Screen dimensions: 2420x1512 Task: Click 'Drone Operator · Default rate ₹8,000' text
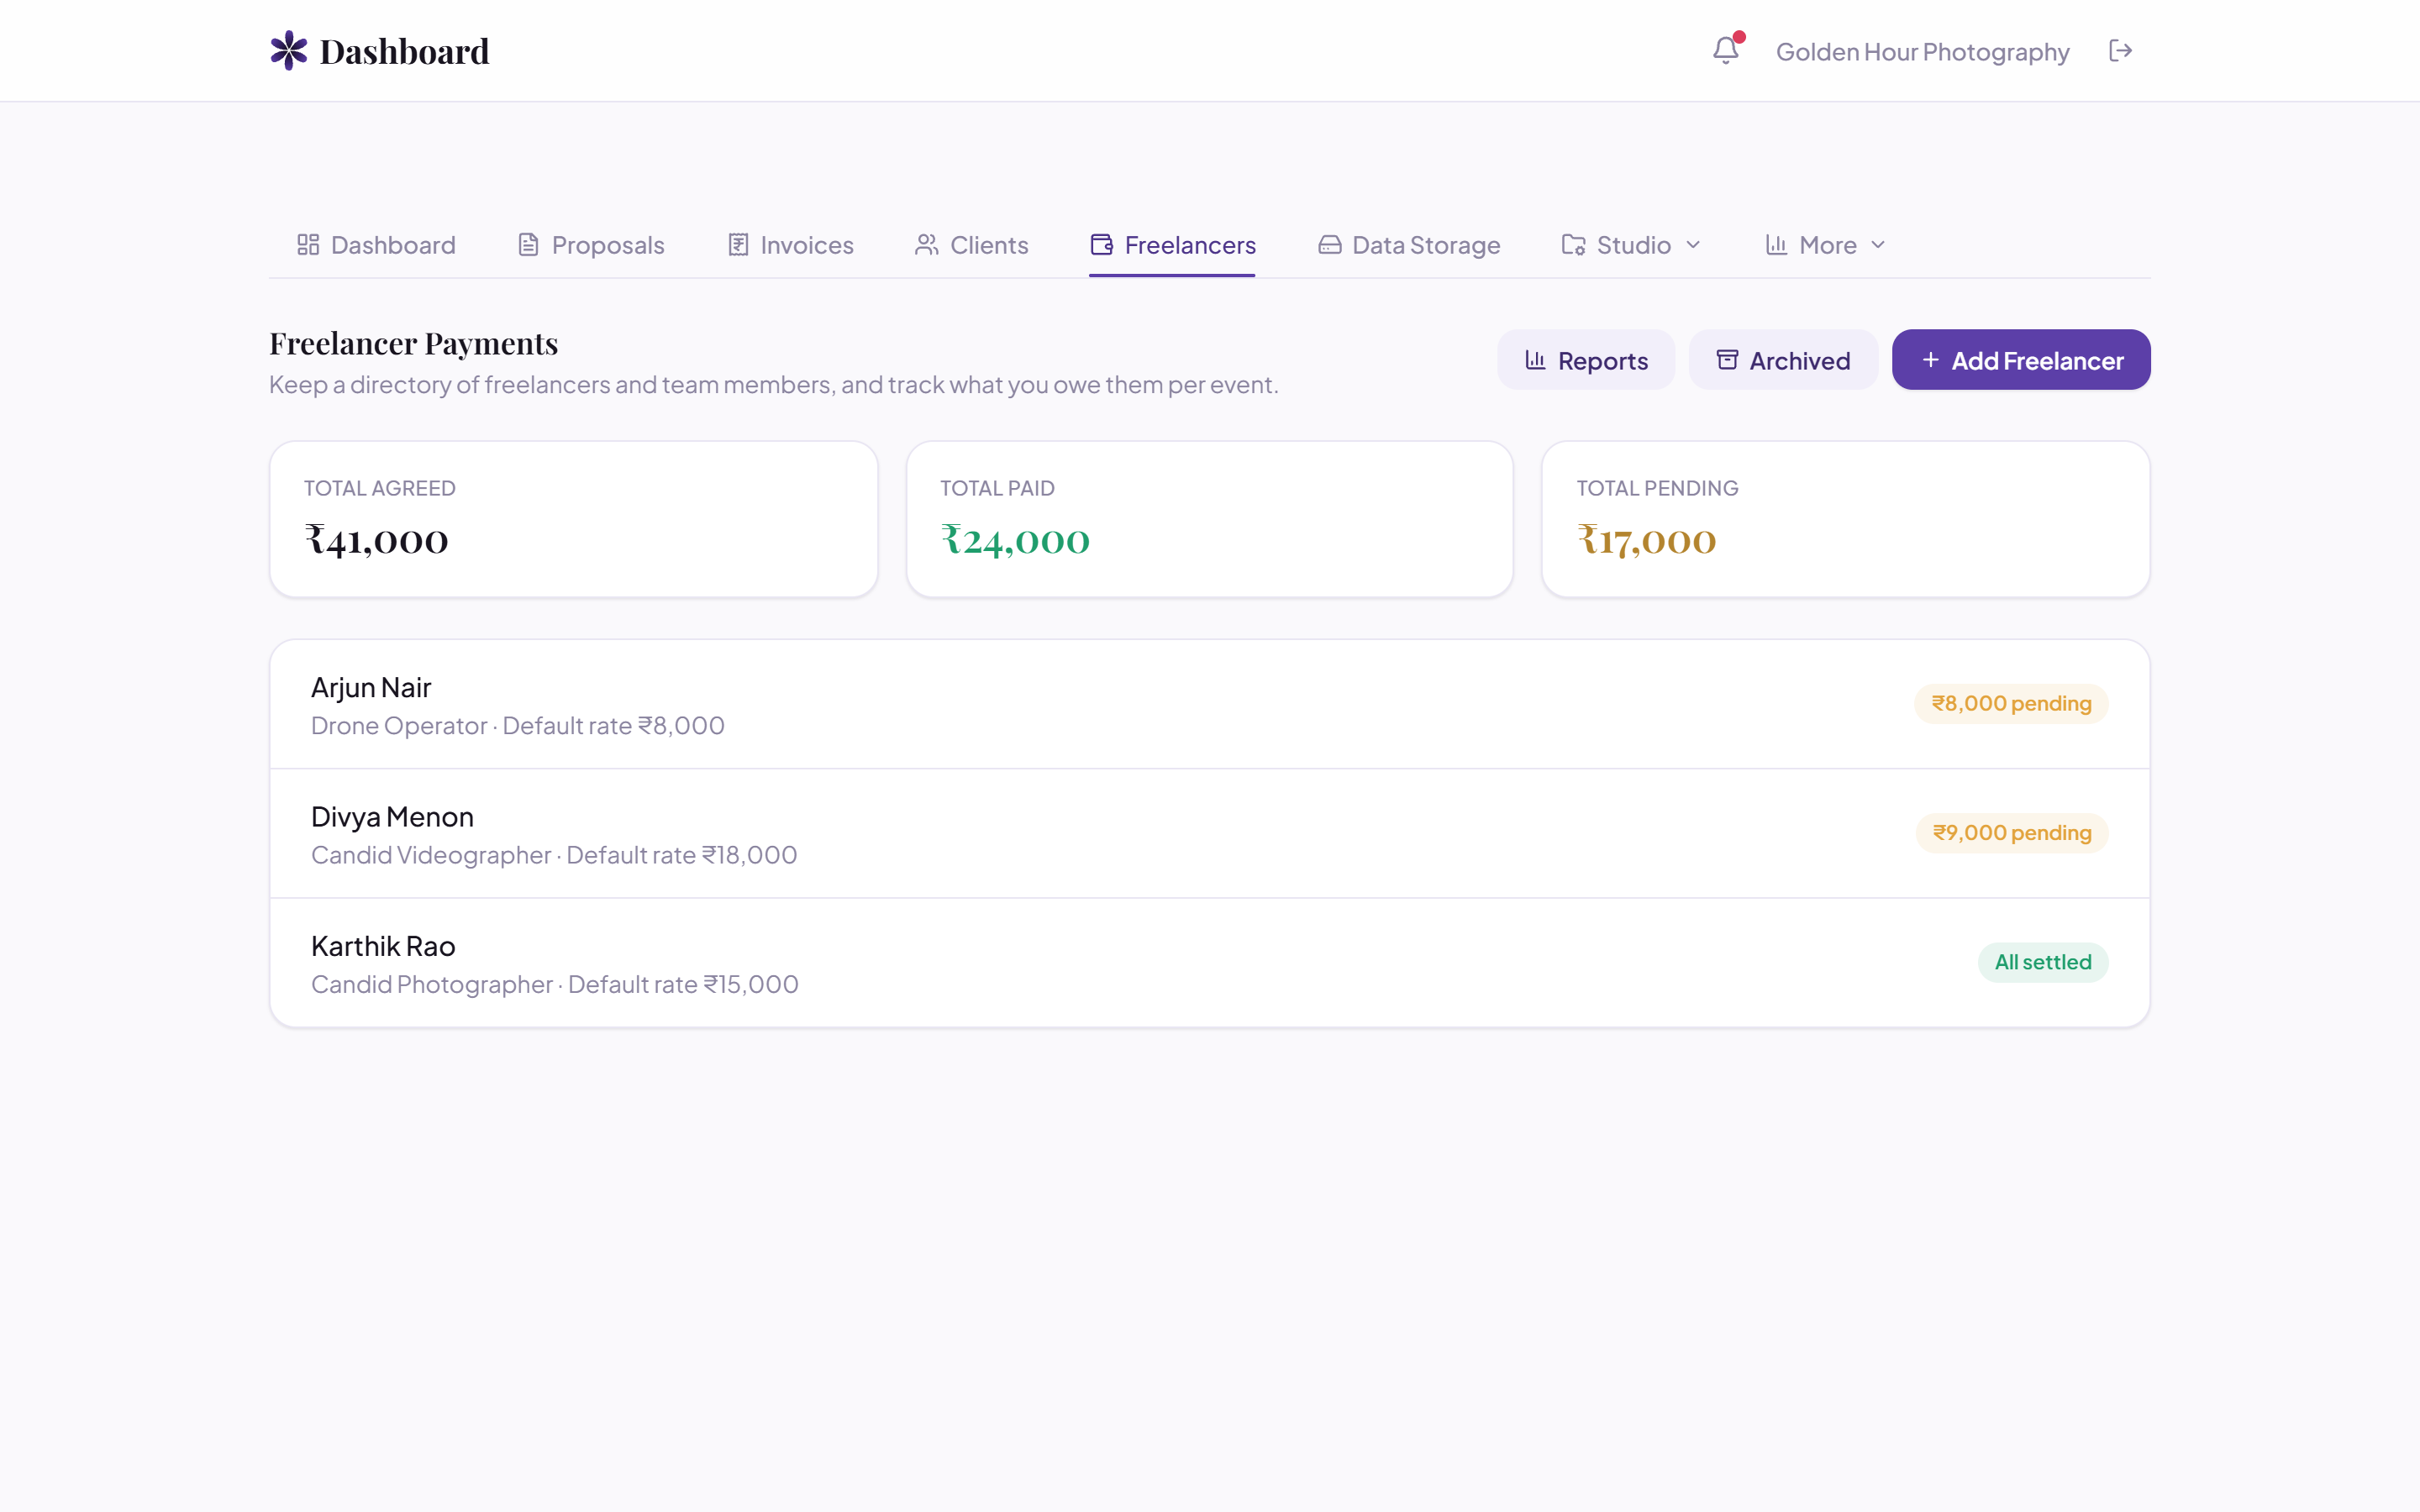tap(518, 726)
